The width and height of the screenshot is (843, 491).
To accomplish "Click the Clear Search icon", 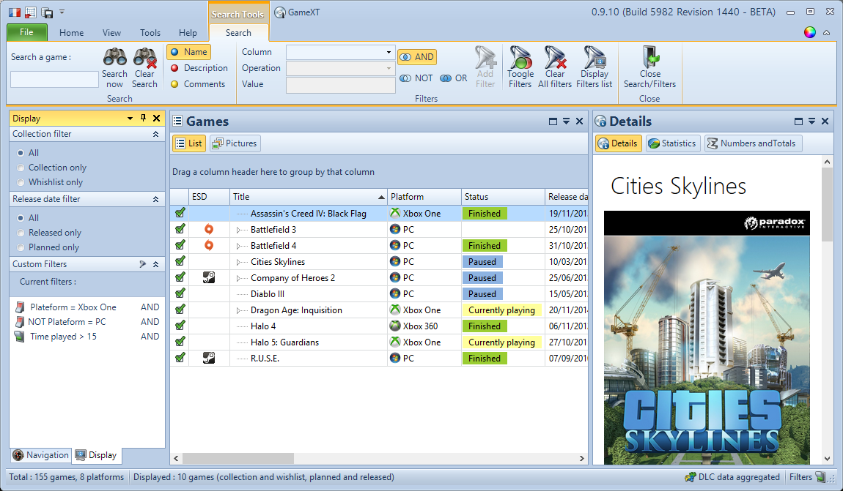I will click(x=144, y=58).
